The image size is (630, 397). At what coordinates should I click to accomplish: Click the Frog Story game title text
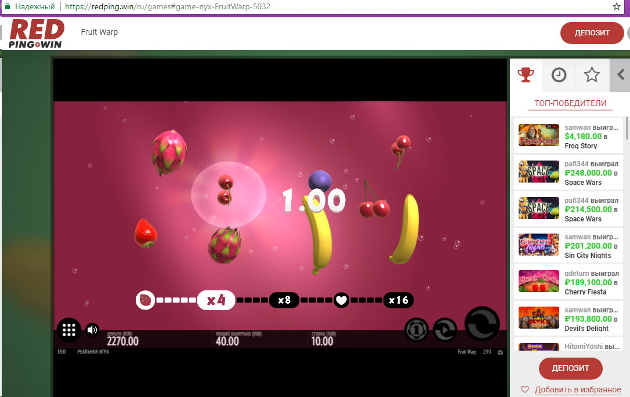[x=581, y=146]
